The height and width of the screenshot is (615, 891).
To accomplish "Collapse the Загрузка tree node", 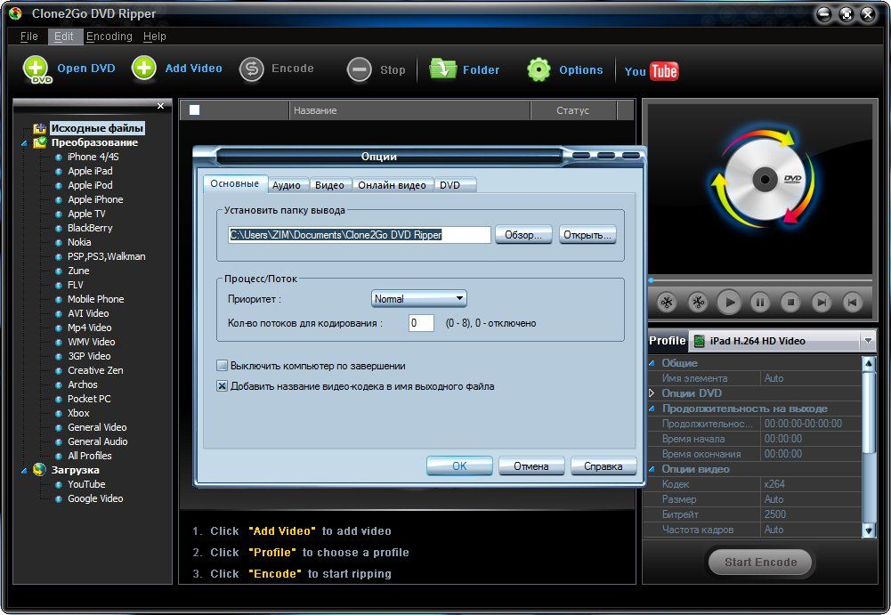I will tap(24, 471).
